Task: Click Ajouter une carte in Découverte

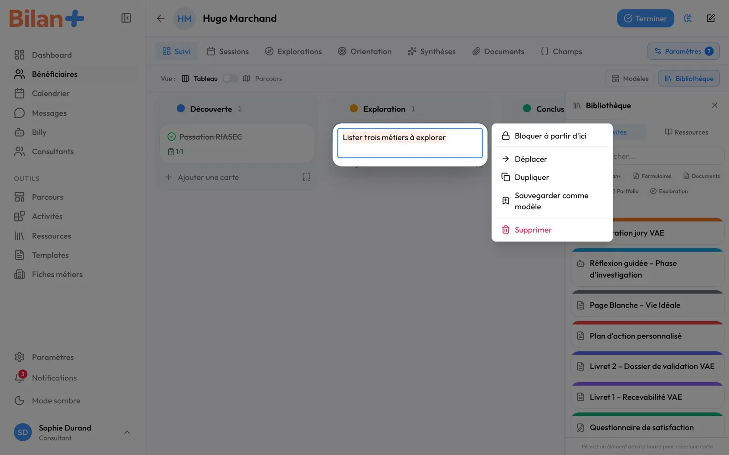Action: (x=202, y=177)
